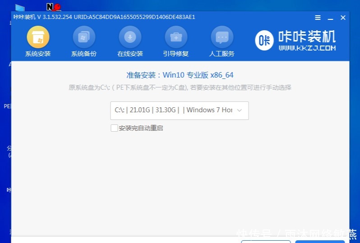360x243 pixels.
Task: Open the 系统备份 system backup icon
Action: [84, 37]
